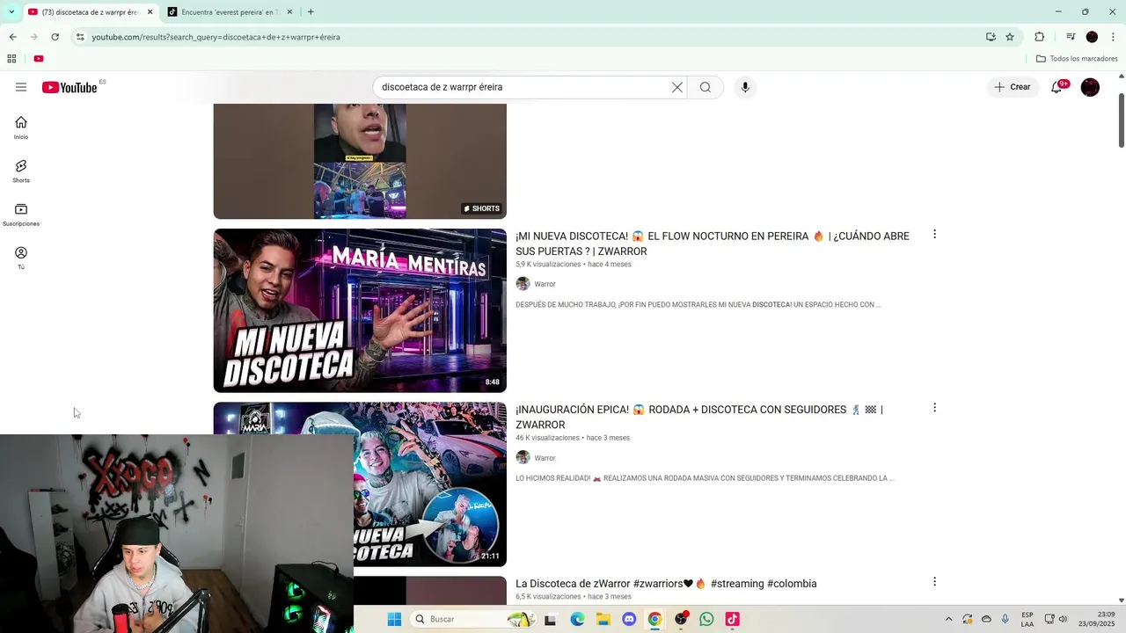This screenshot has width=1126, height=633.
Task: Open Chrome three-dot menu
Action: (x=1114, y=37)
